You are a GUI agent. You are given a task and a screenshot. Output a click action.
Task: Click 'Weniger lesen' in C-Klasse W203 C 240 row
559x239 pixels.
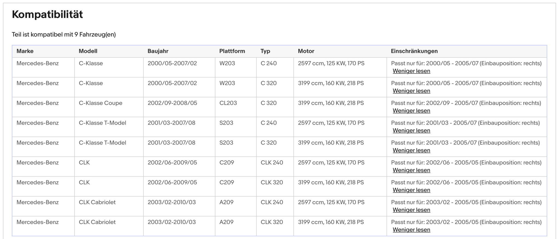coord(411,71)
